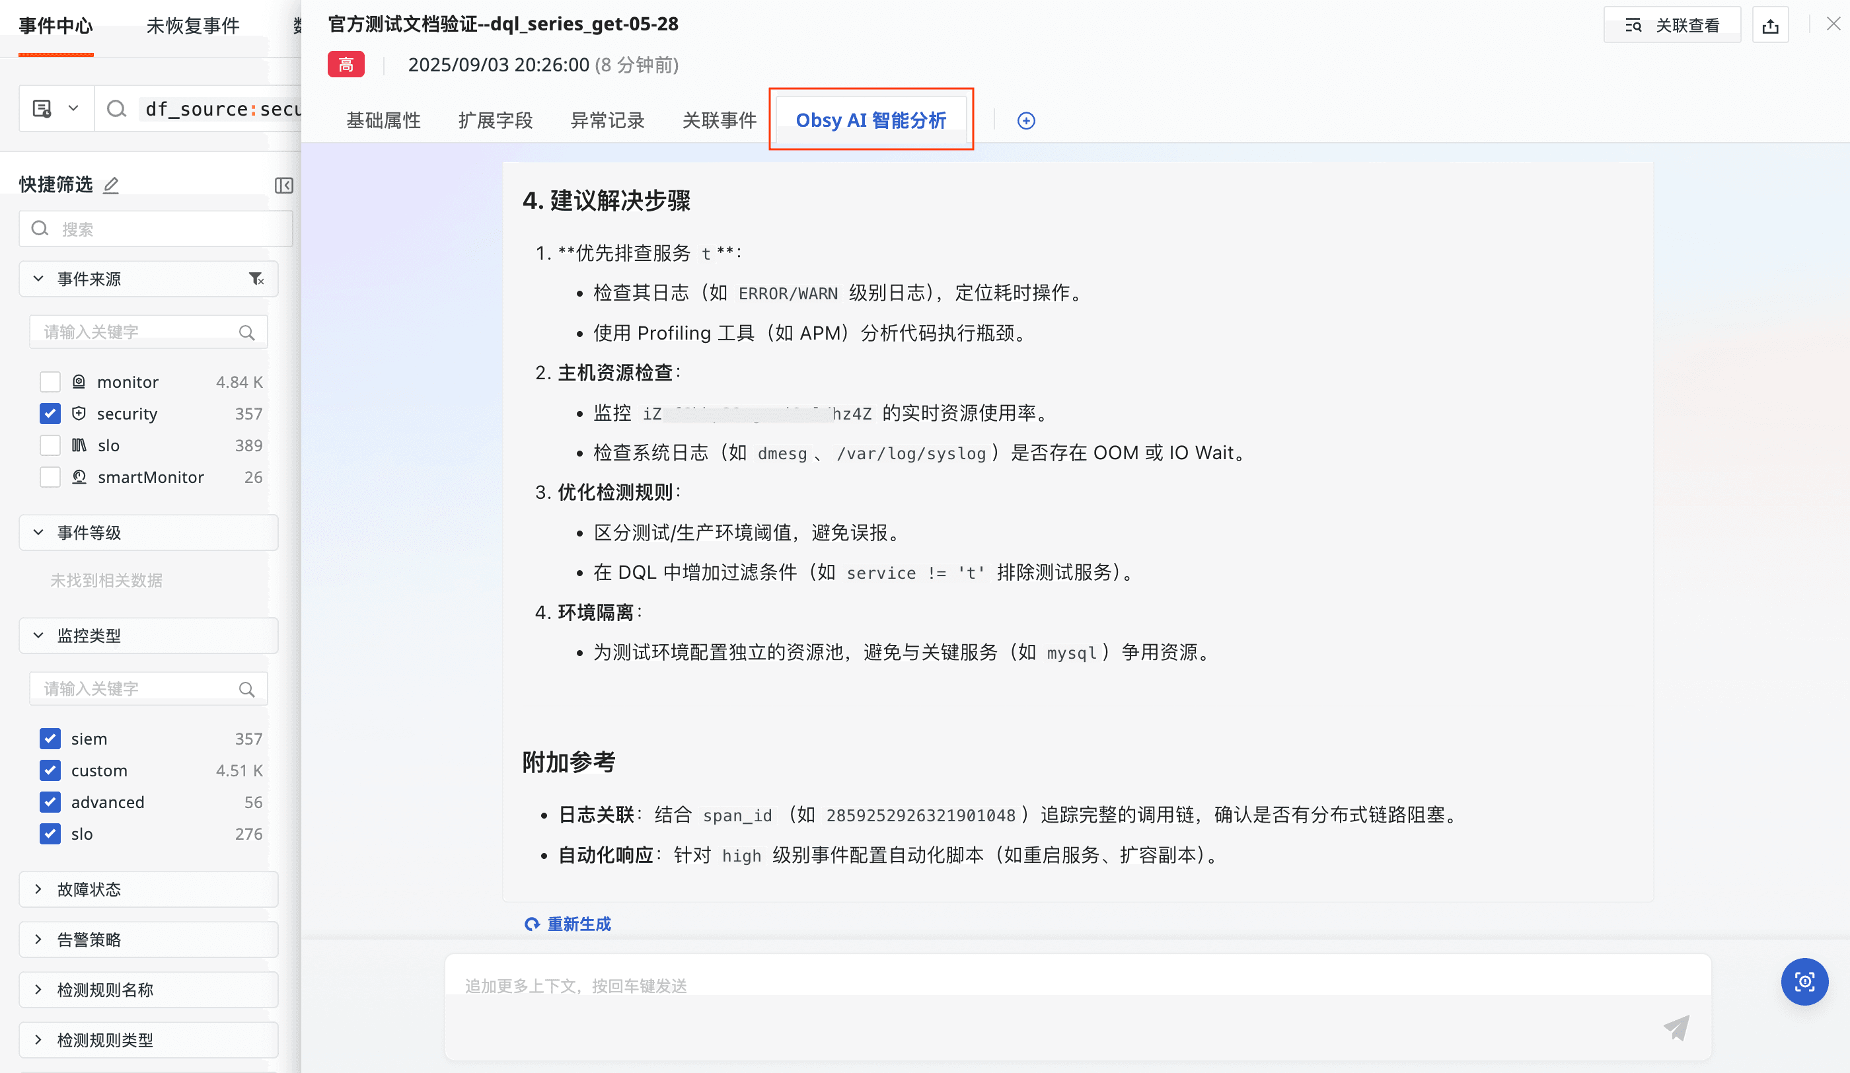Uncheck the siem monitor type
The image size is (1850, 1073).
tap(50, 739)
